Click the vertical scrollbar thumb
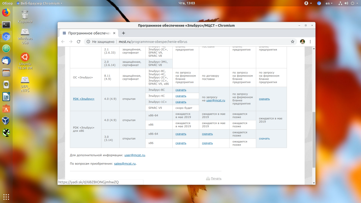Screen dimensions: 361x203 (x=314, y=140)
